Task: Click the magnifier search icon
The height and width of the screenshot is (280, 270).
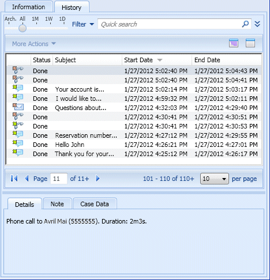Action: click(x=245, y=24)
